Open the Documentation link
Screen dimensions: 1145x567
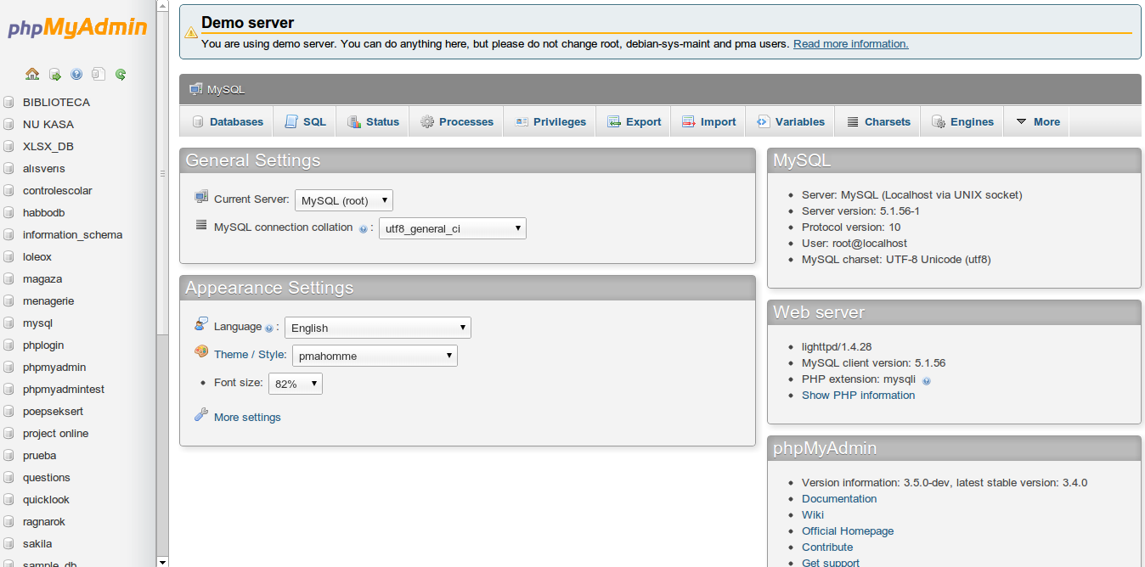point(839,498)
